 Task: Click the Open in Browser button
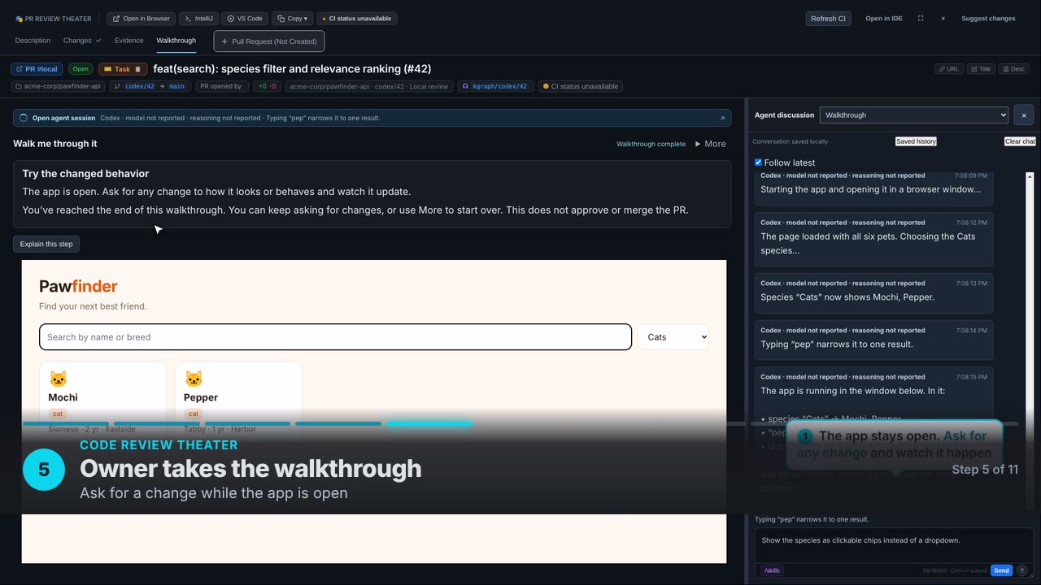[142, 19]
